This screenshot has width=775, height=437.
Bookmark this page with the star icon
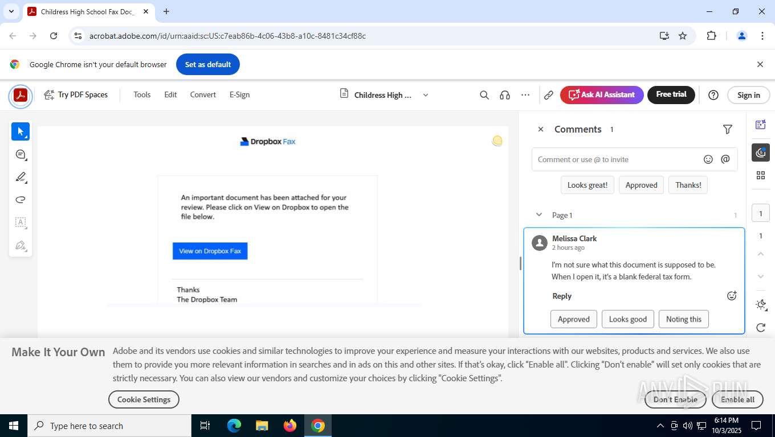point(683,36)
